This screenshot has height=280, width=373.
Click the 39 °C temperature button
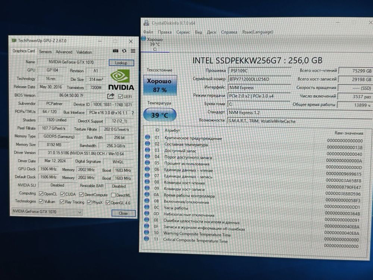(x=160, y=115)
